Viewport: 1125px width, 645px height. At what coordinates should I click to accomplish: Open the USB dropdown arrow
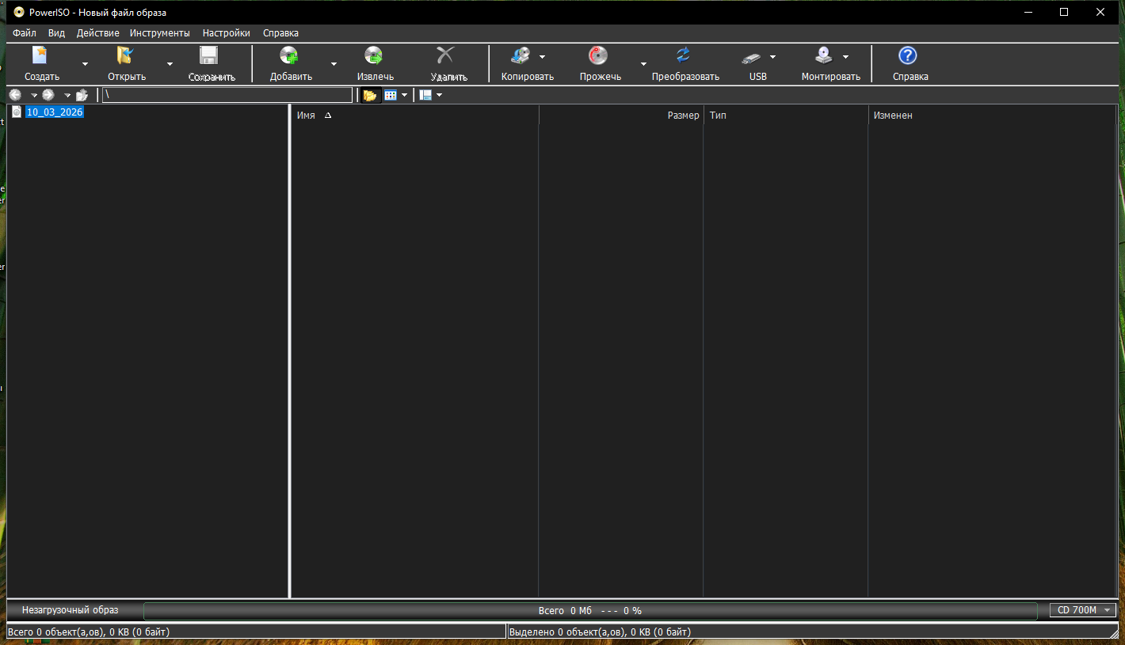[772, 57]
